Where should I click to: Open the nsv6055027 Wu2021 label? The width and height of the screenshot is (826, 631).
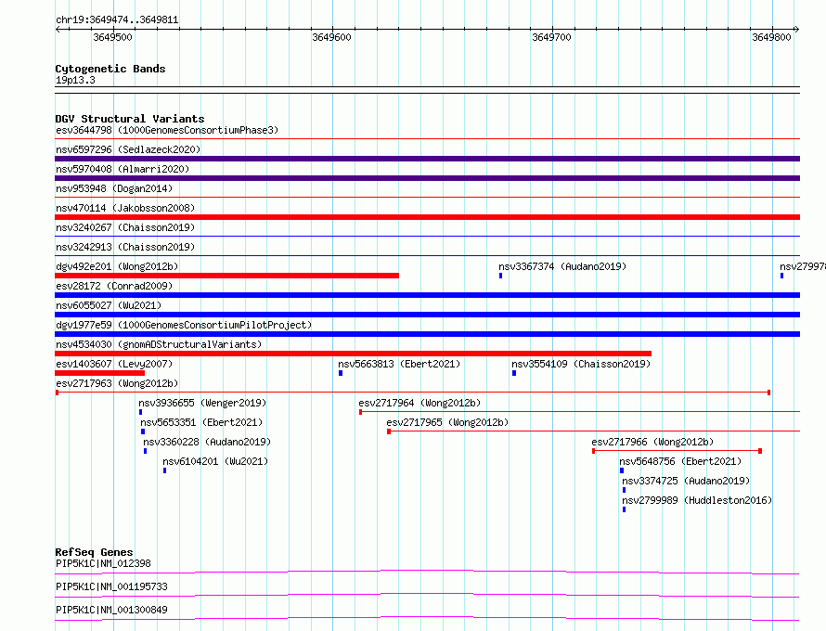[109, 305]
